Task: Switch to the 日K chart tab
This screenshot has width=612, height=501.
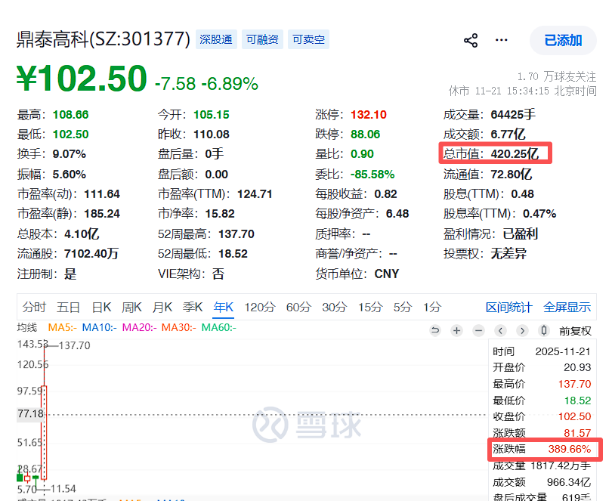Action: [x=101, y=308]
